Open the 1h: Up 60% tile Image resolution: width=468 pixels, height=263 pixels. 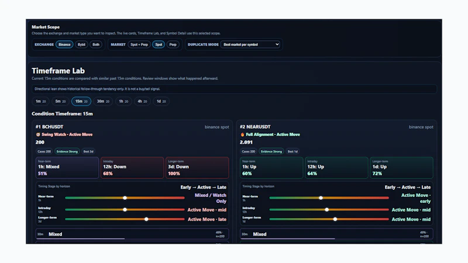point(271,168)
